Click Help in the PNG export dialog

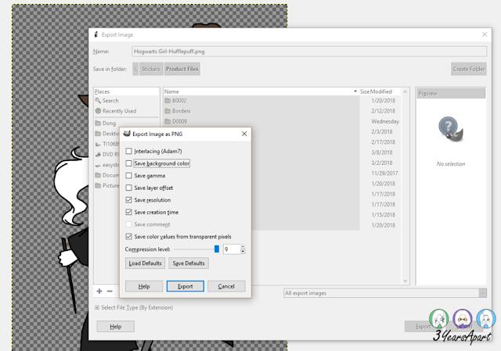[144, 286]
